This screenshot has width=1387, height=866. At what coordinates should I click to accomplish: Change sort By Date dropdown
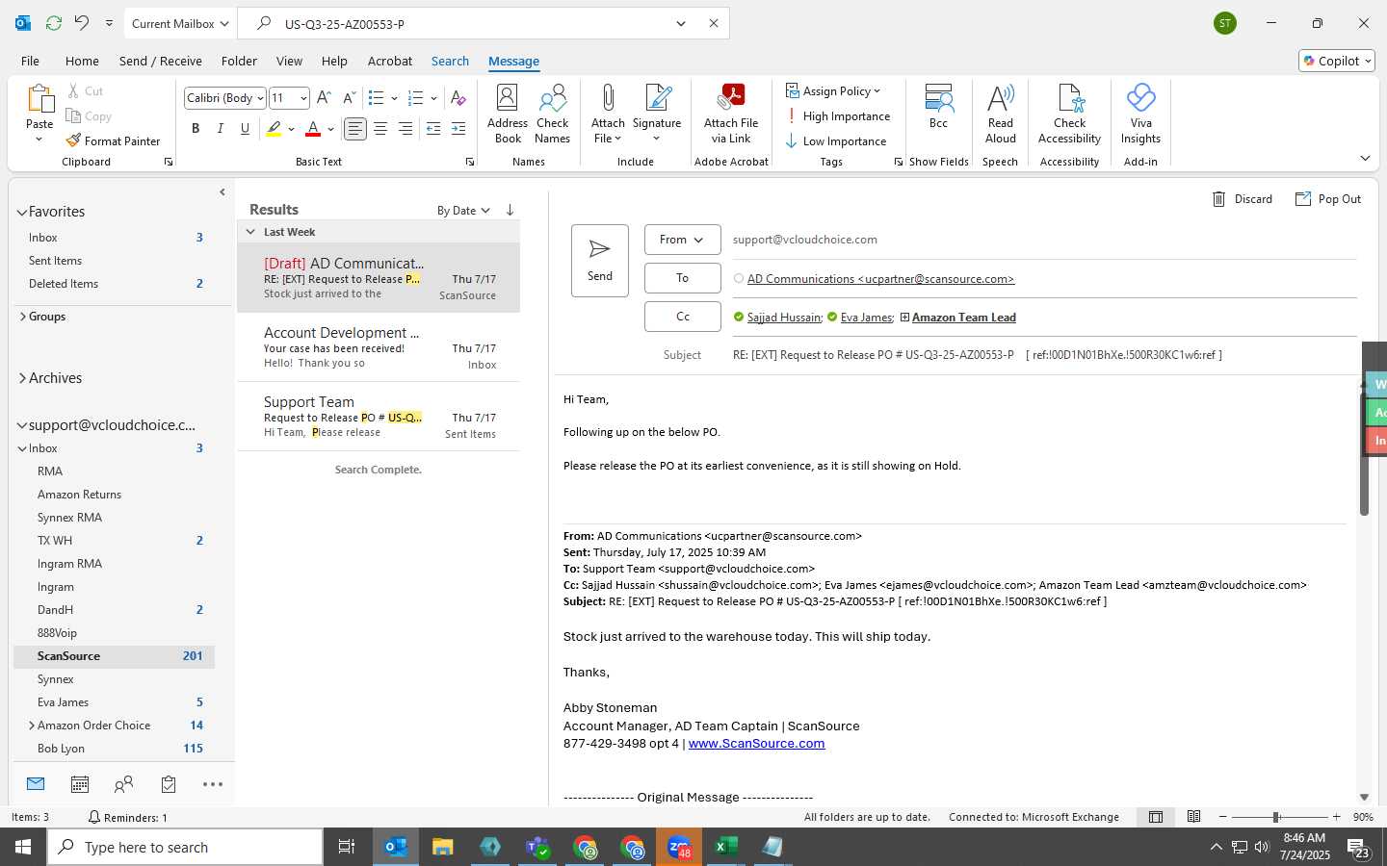click(x=463, y=211)
